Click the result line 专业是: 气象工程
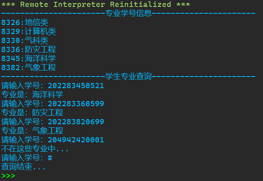Screen dimensions: 263x181 tap(32, 131)
